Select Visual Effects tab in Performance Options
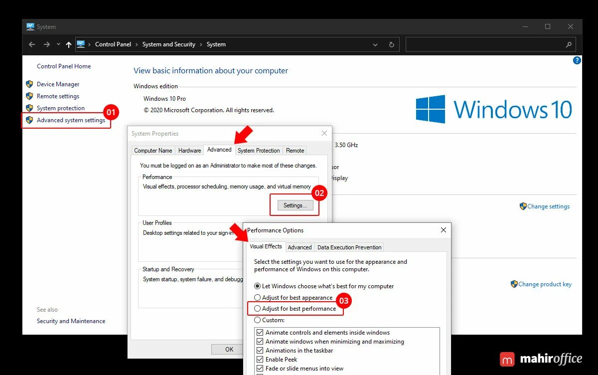This screenshot has height=375, width=598. point(266,246)
